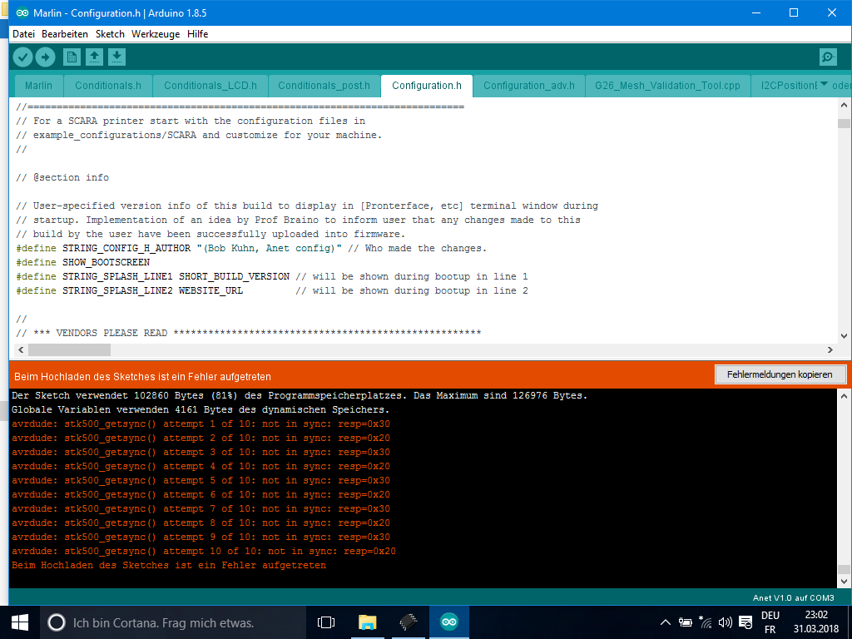Open File Explorer from the taskbar
852x639 pixels.
368,622
